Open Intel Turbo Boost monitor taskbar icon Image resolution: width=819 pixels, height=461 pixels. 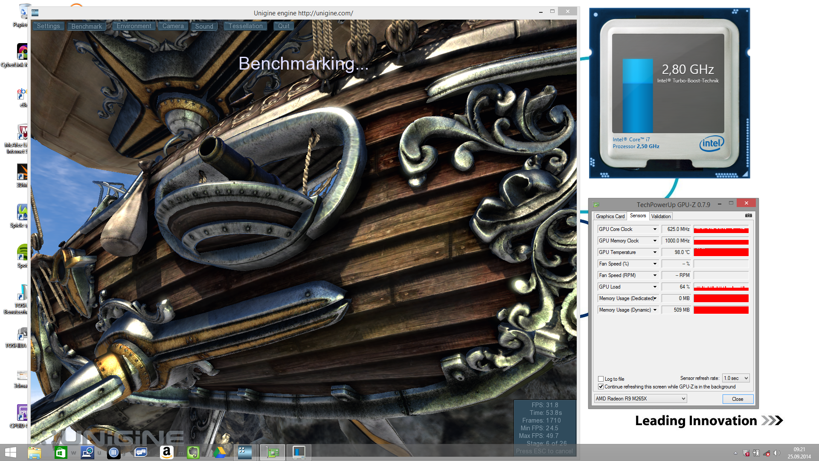[299, 452]
